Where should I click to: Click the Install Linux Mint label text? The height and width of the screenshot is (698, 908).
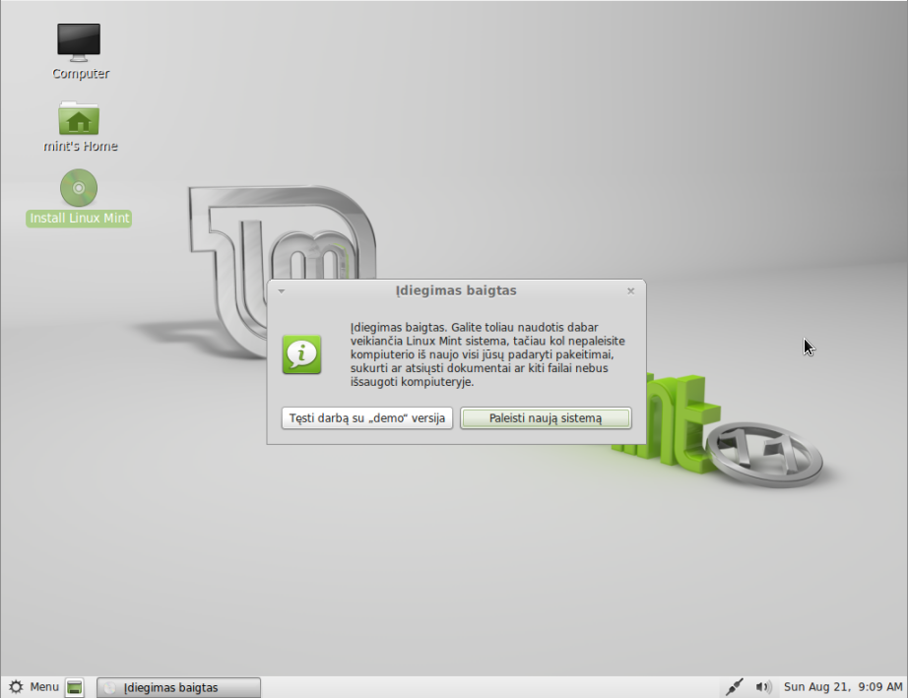pos(80,219)
